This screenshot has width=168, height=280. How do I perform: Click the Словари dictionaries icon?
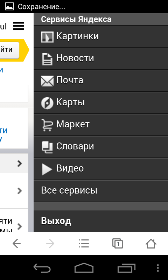pos(47,147)
